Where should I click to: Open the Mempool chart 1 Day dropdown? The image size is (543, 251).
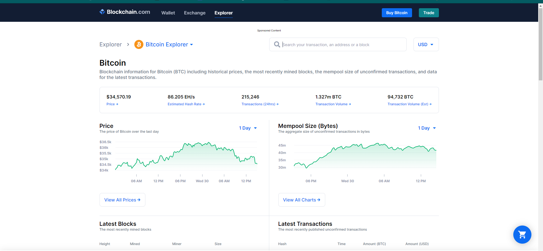[427, 128]
